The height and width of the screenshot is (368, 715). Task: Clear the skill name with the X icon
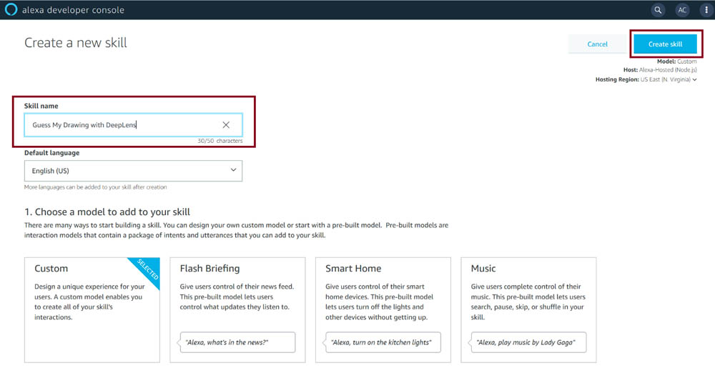tap(226, 125)
